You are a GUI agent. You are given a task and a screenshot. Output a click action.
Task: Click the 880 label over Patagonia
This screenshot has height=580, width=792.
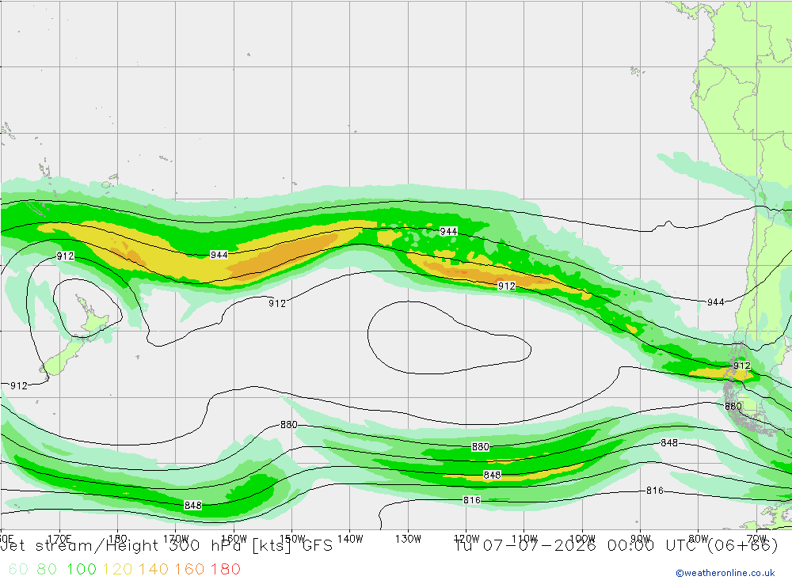733,406
